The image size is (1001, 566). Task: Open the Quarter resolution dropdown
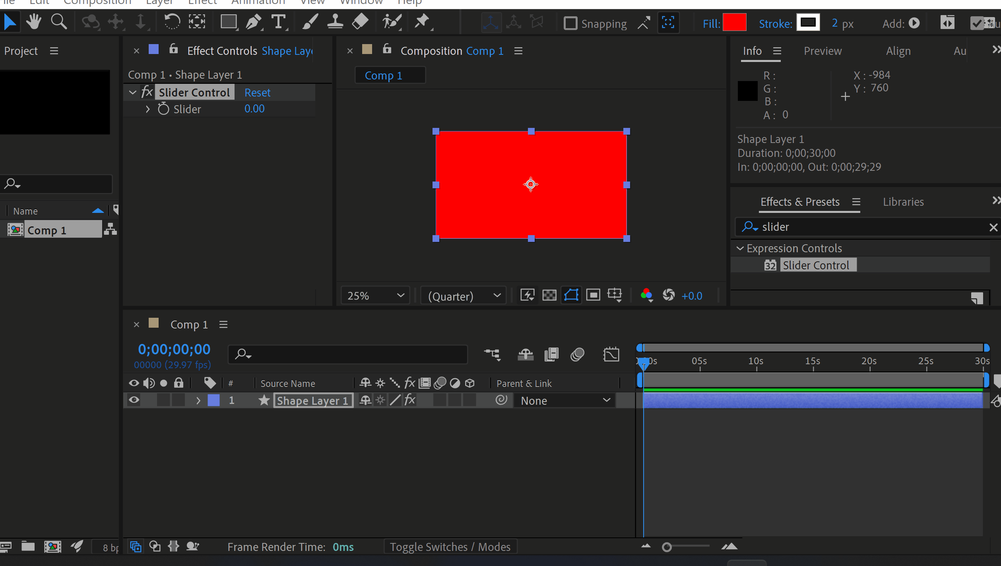(464, 296)
